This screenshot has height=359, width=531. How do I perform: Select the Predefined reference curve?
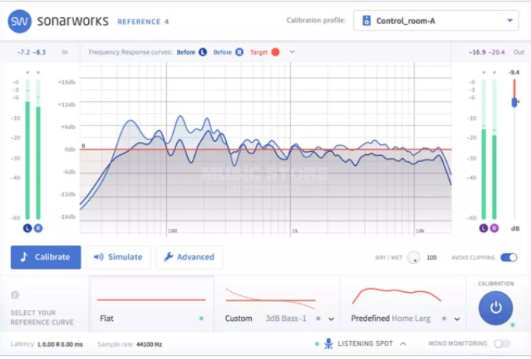click(x=403, y=304)
